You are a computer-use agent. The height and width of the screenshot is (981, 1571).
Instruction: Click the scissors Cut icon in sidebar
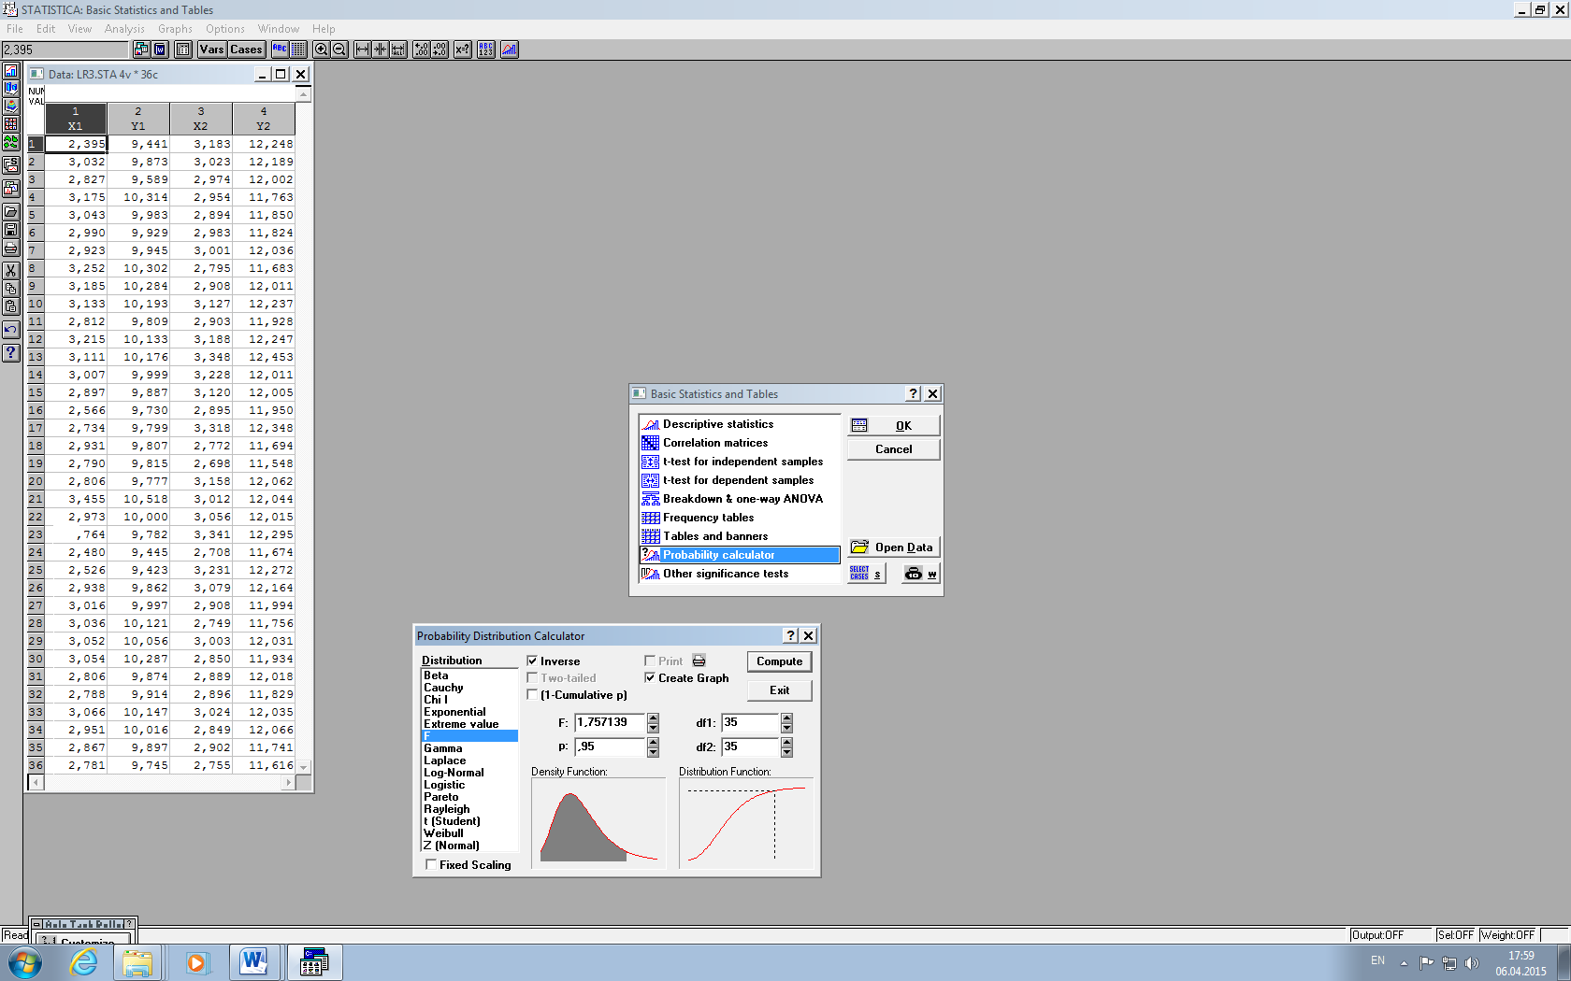10,270
